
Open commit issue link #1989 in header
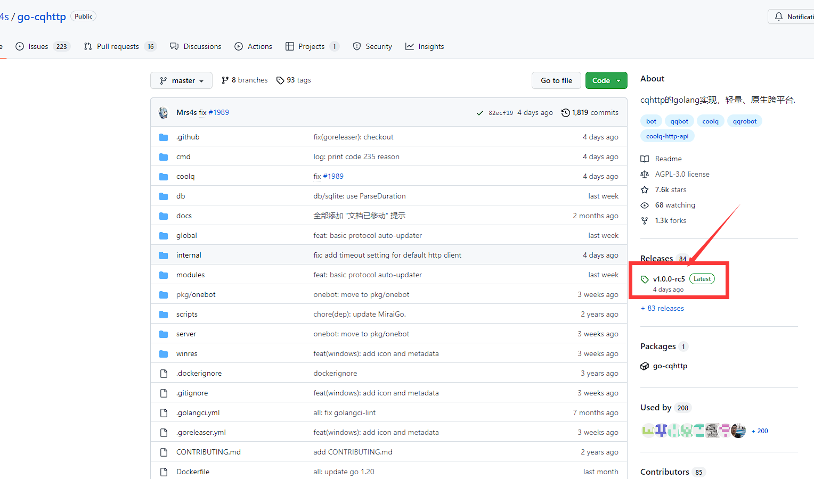pos(218,112)
